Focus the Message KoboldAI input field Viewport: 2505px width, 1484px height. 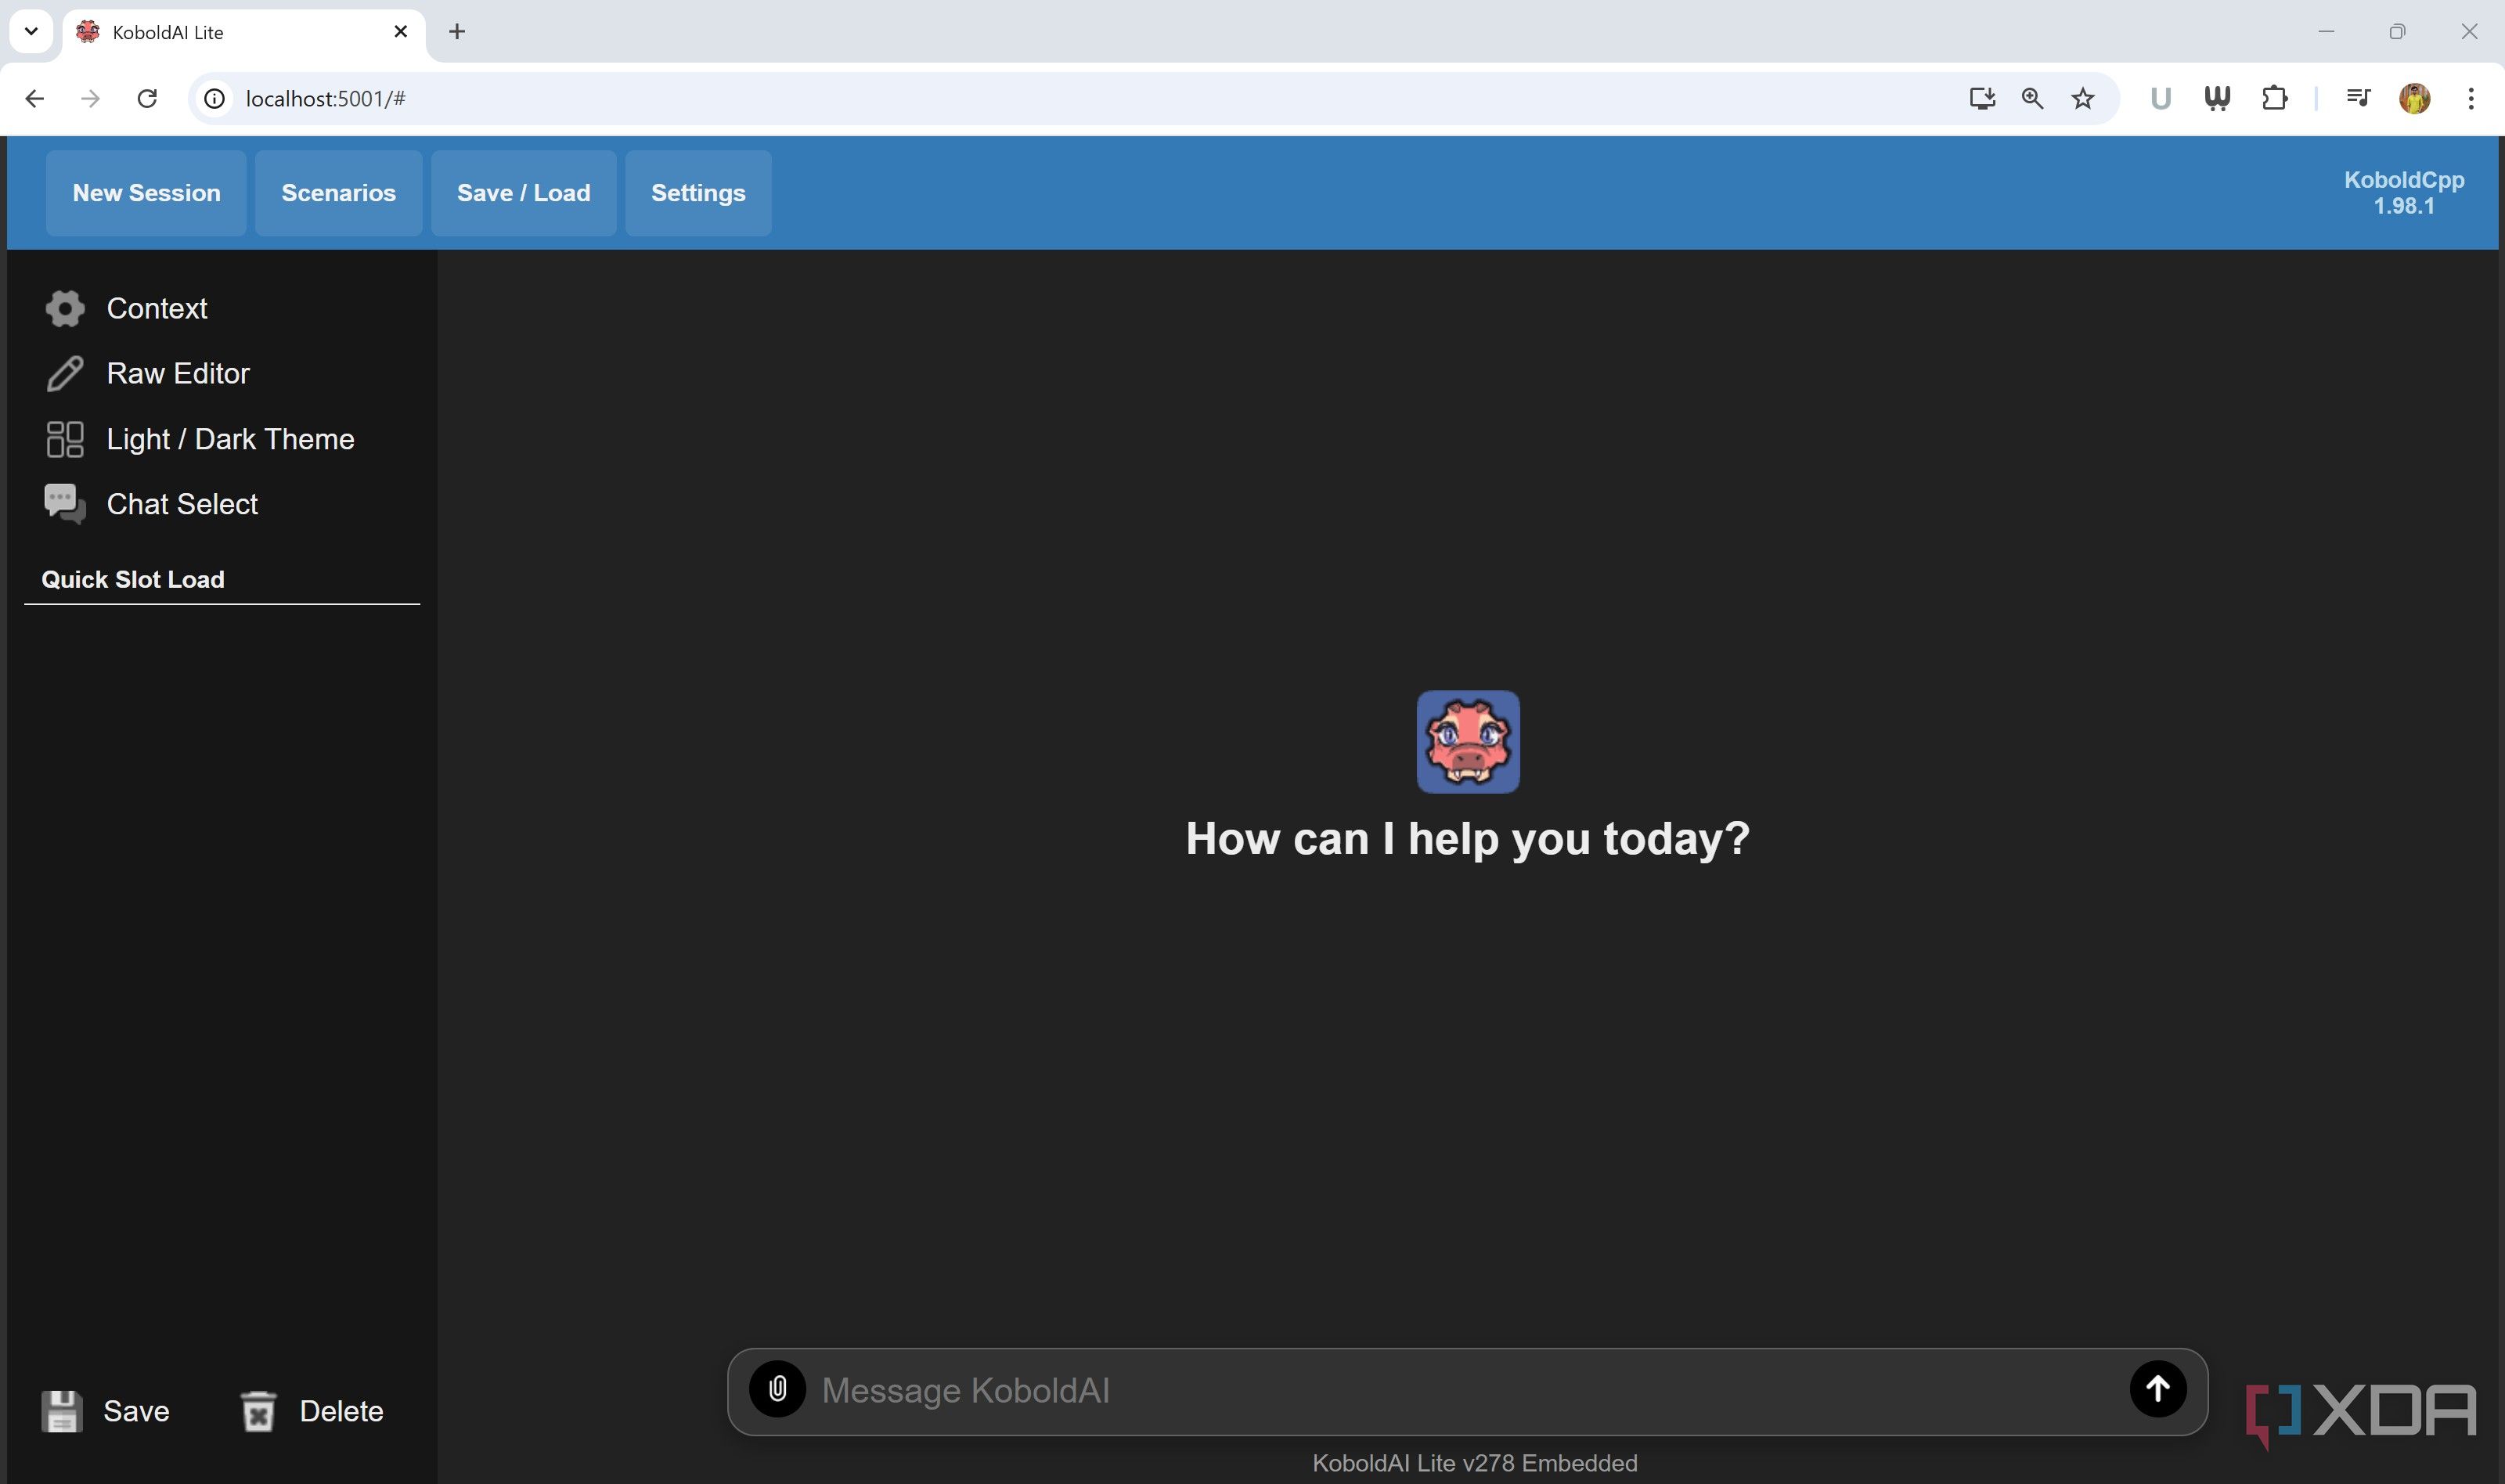(x=1467, y=1390)
